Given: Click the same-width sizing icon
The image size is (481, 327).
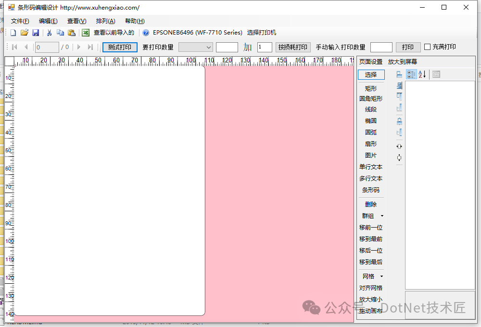Looking at the screenshot, I should coord(399,146).
